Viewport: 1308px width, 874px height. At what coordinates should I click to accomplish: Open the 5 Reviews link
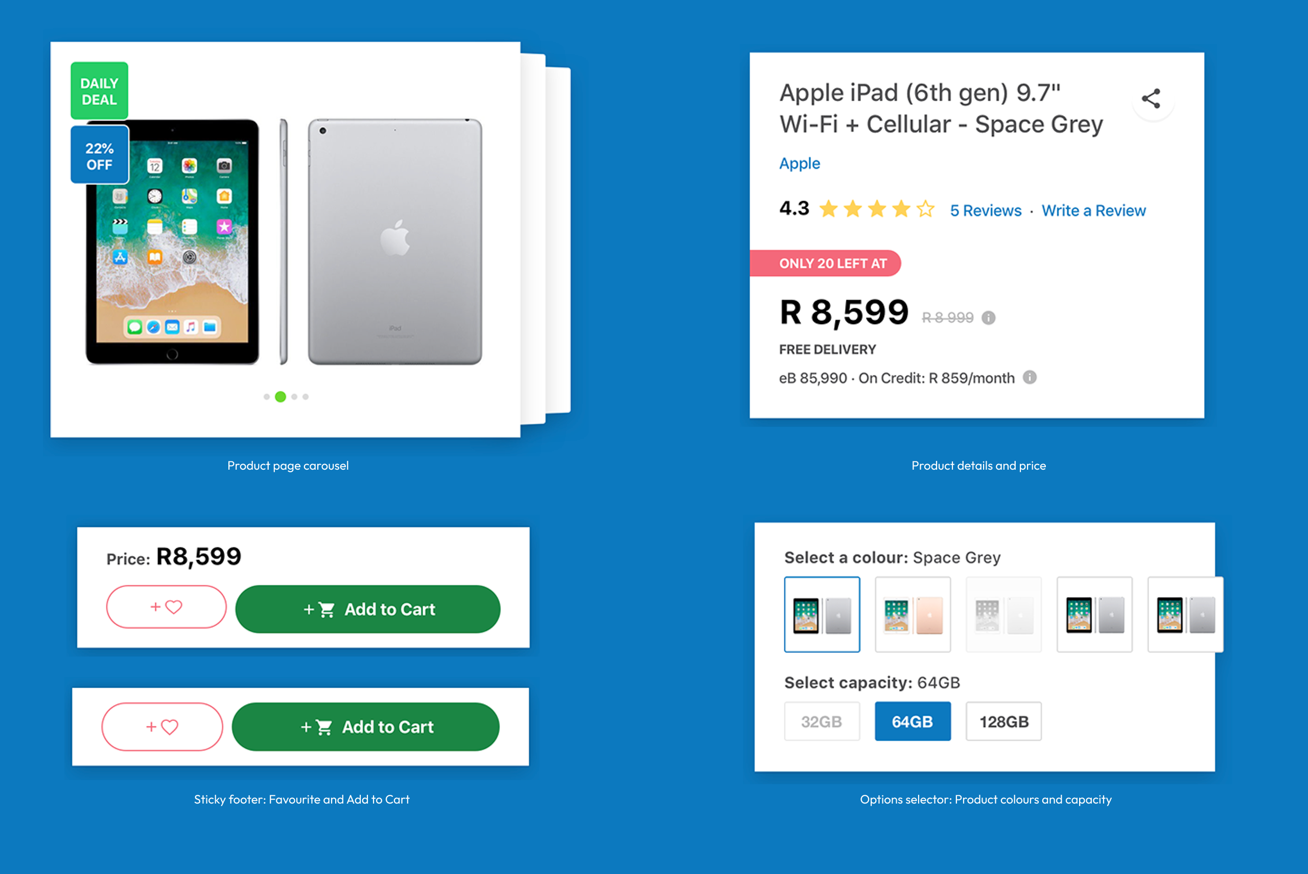click(x=986, y=211)
